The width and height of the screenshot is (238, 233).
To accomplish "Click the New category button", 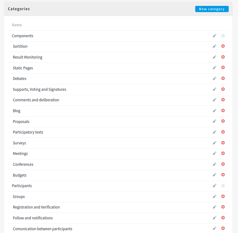I will (212, 9).
